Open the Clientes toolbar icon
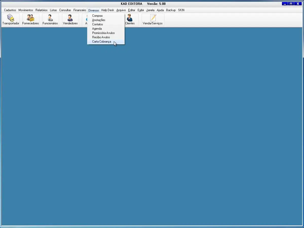 click(130, 20)
